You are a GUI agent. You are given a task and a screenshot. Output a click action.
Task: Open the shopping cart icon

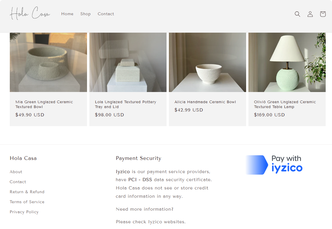coord(323,14)
